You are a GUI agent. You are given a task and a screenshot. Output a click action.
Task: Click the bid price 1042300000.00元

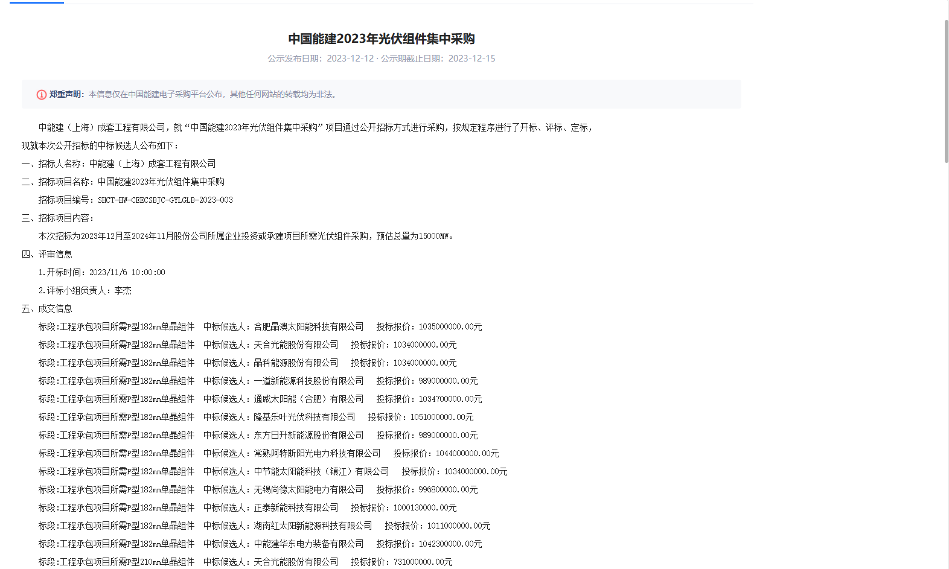pos(450,544)
